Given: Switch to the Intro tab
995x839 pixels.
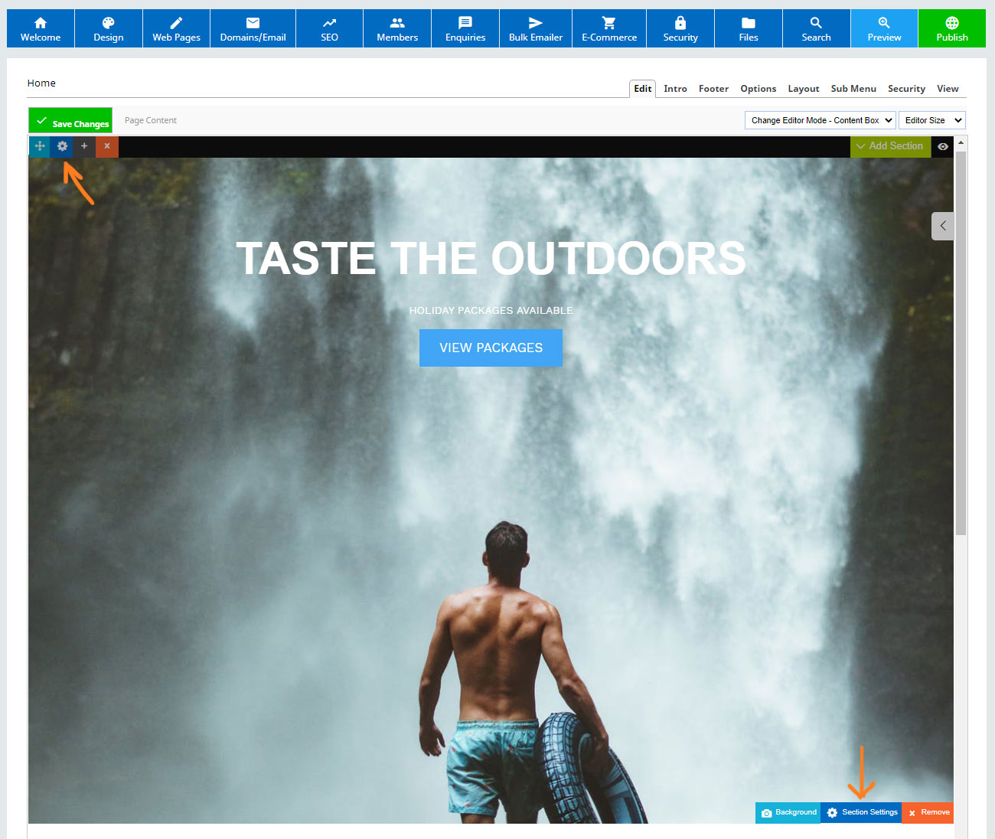Looking at the screenshot, I should (675, 89).
